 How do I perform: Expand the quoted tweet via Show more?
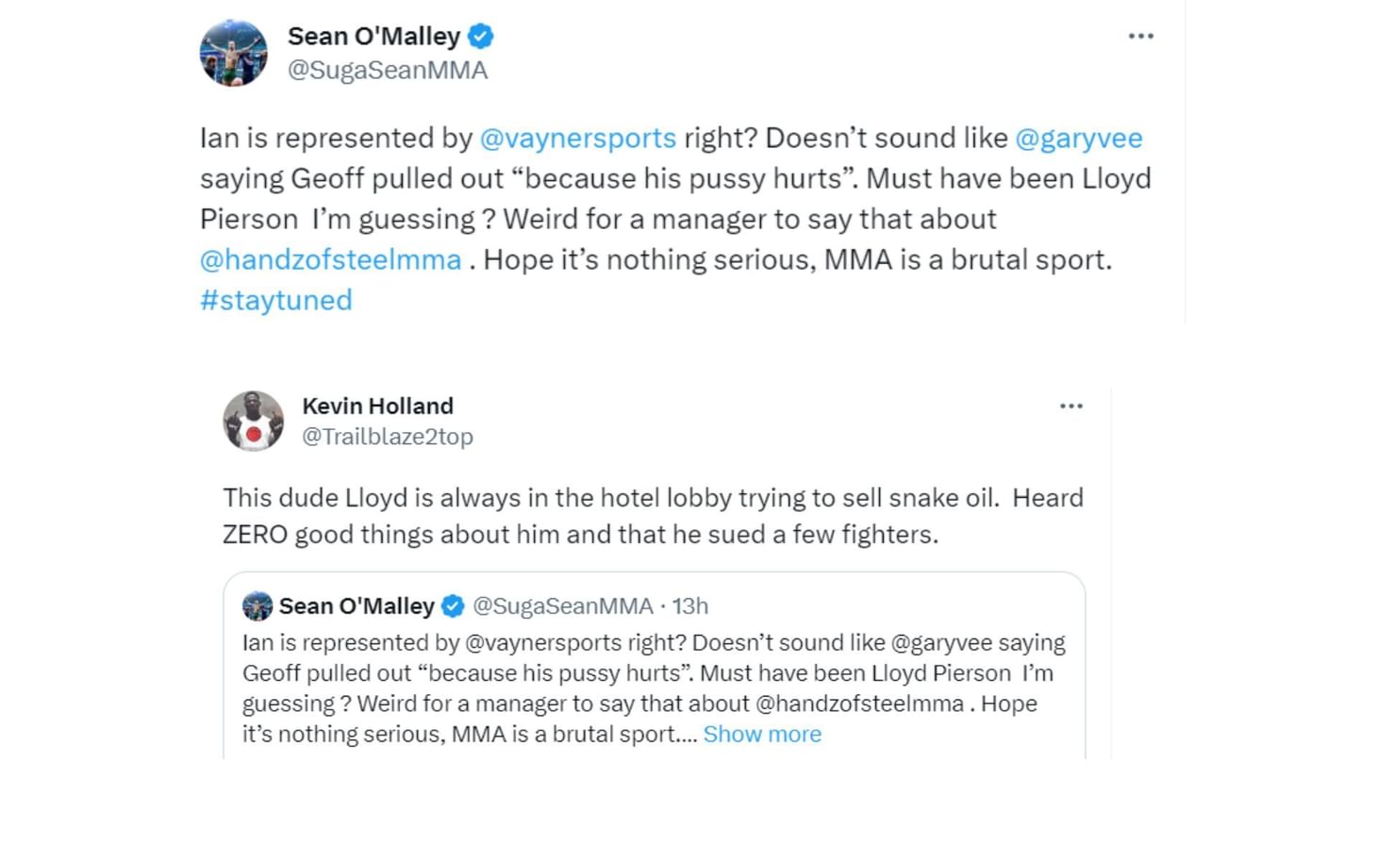pyautogui.click(x=763, y=734)
